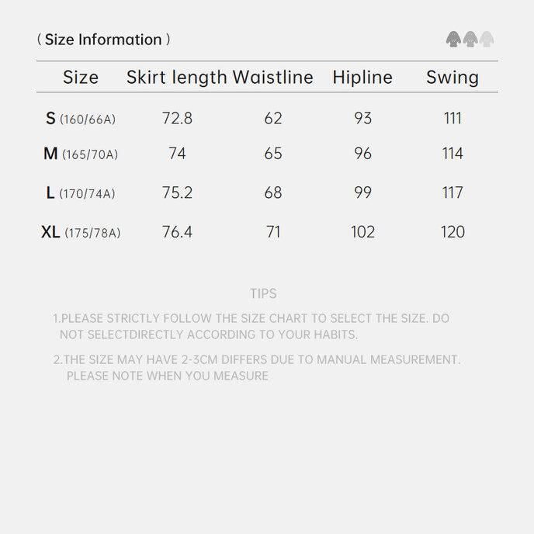The image size is (534, 534).
Task: Click the lightest gray garment icon
Action: (487, 39)
